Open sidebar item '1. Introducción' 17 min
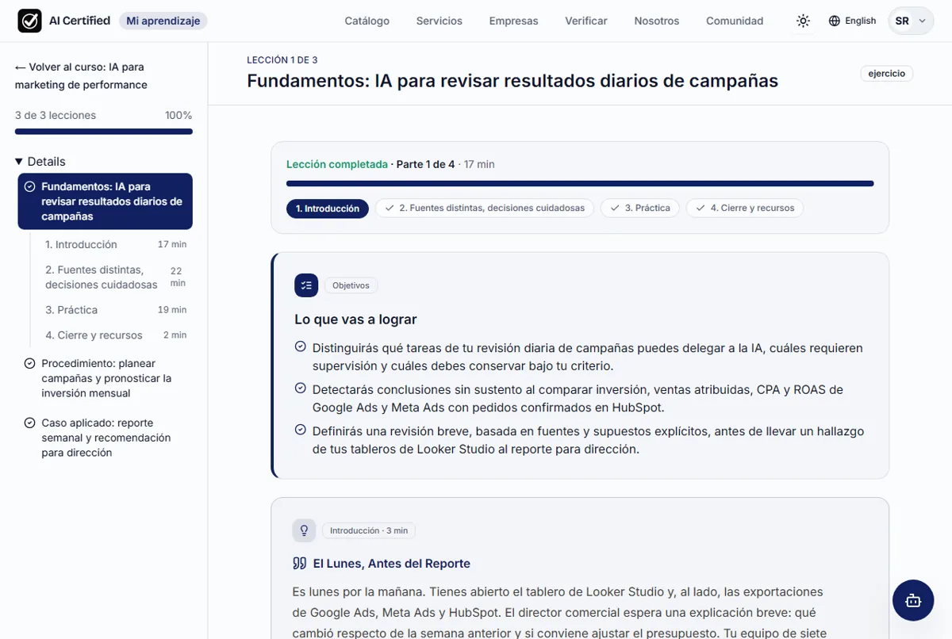This screenshot has height=639, width=952. tap(116, 245)
